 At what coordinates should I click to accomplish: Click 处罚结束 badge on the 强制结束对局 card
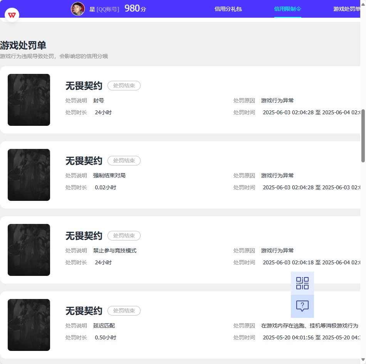point(124,161)
